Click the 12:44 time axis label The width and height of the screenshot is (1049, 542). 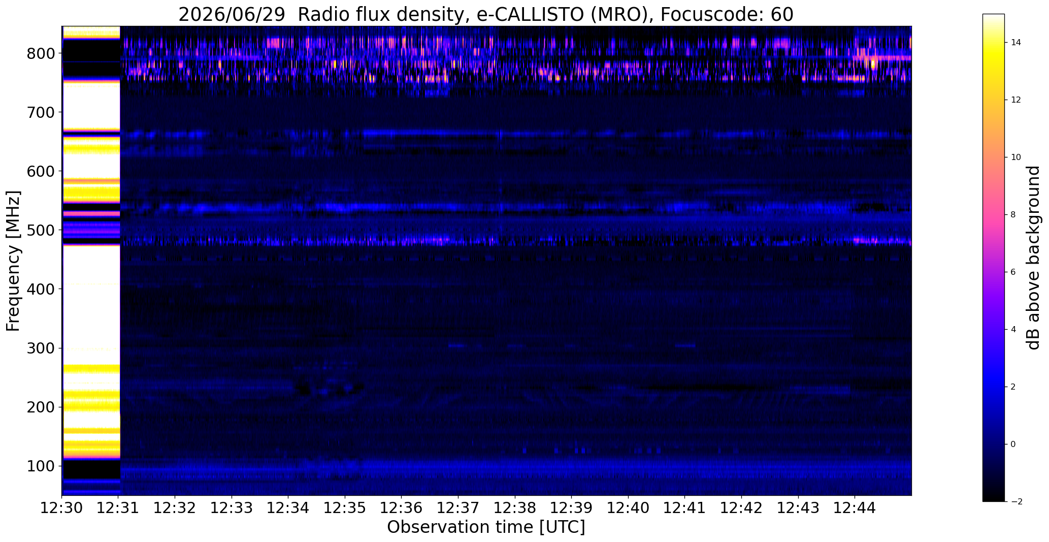[x=855, y=508]
